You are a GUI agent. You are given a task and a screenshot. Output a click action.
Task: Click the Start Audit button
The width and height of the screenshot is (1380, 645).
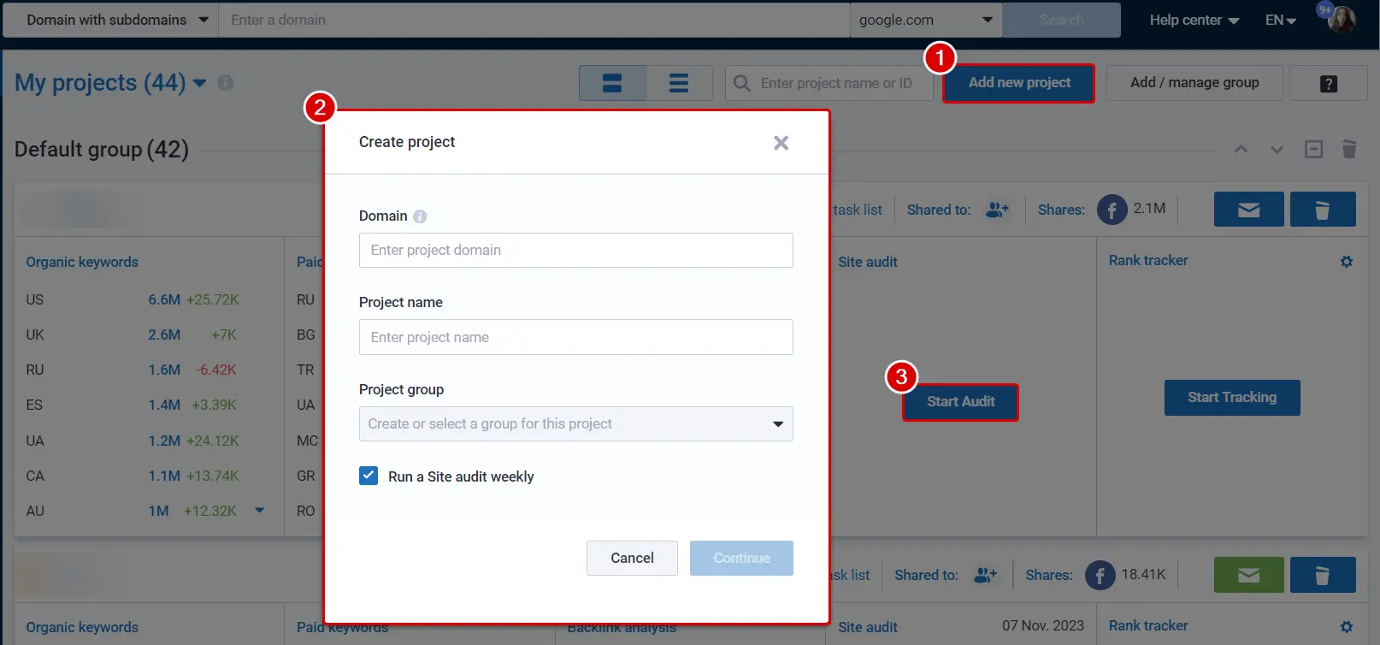point(960,402)
